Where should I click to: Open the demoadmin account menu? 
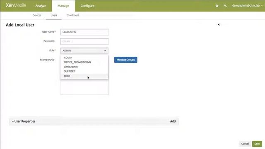[x=248, y=5]
